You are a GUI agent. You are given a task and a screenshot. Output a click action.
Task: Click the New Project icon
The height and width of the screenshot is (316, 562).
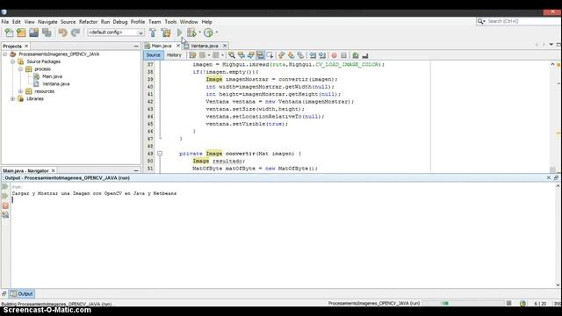(x=21, y=32)
